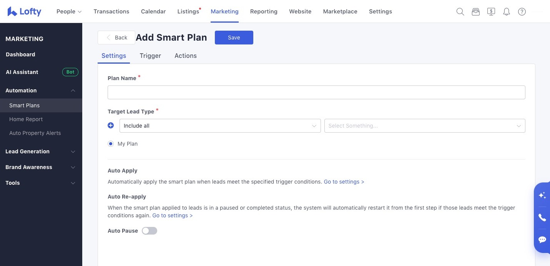Viewport: 550px width, 266px height.
Task: Expand the Brand Awareness section
Action: [41, 167]
